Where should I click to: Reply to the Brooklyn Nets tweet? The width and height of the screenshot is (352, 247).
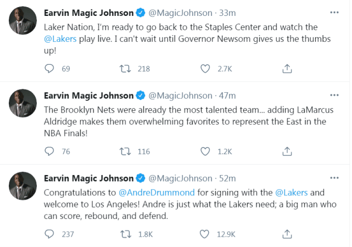pyautogui.click(x=49, y=151)
